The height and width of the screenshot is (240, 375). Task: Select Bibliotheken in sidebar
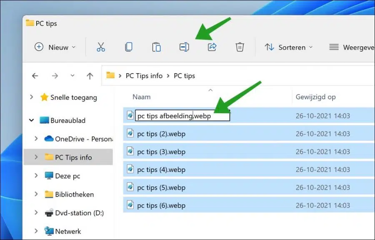(75, 194)
